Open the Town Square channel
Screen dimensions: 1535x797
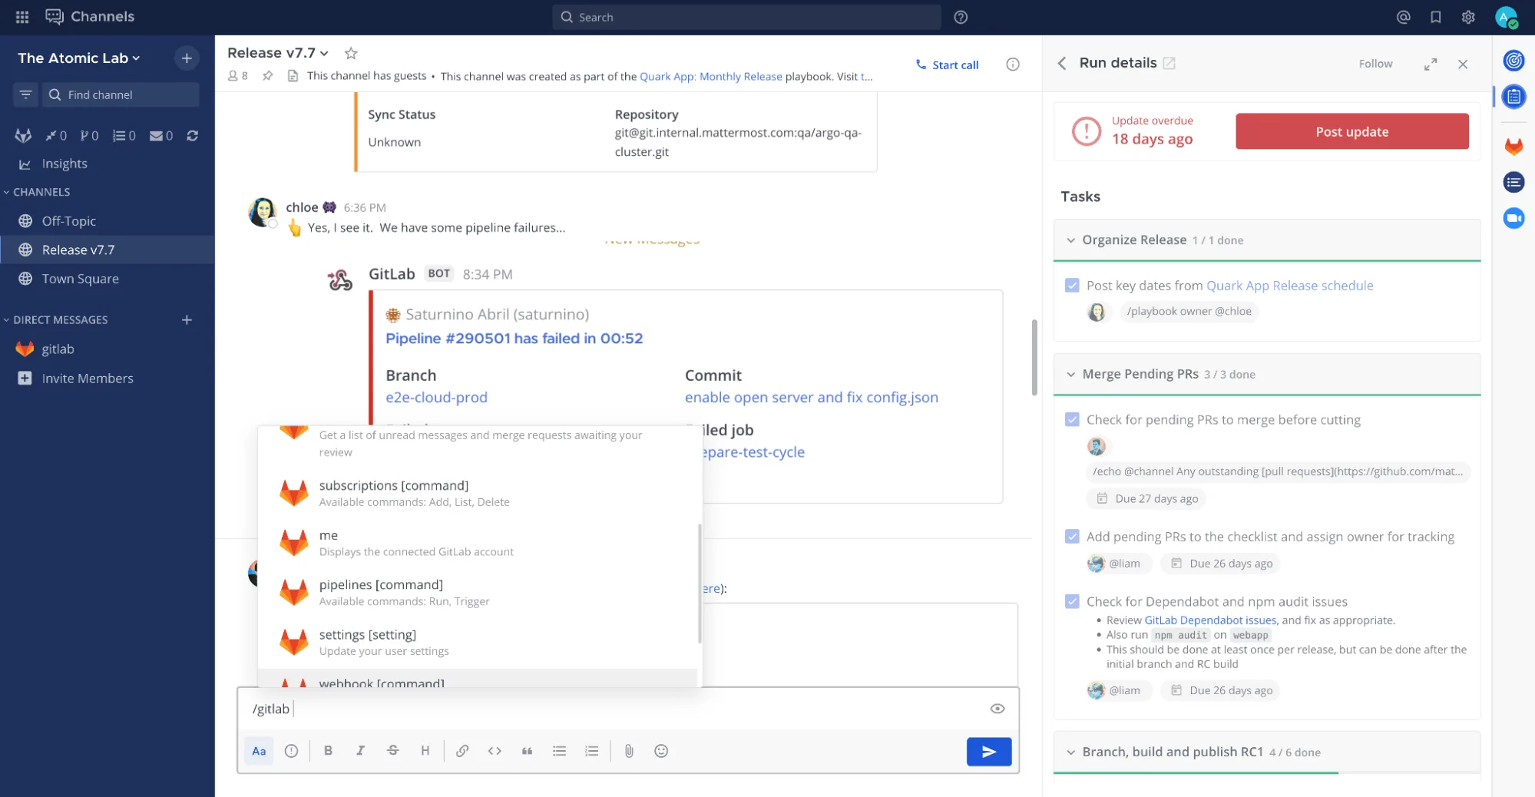pos(108,279)
